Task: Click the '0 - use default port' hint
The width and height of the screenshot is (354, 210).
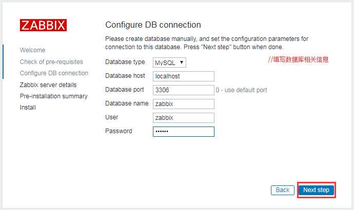Action: [x=241, y=90]
